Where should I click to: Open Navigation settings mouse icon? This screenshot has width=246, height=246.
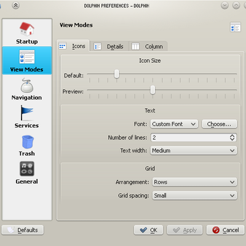(27, 85)
